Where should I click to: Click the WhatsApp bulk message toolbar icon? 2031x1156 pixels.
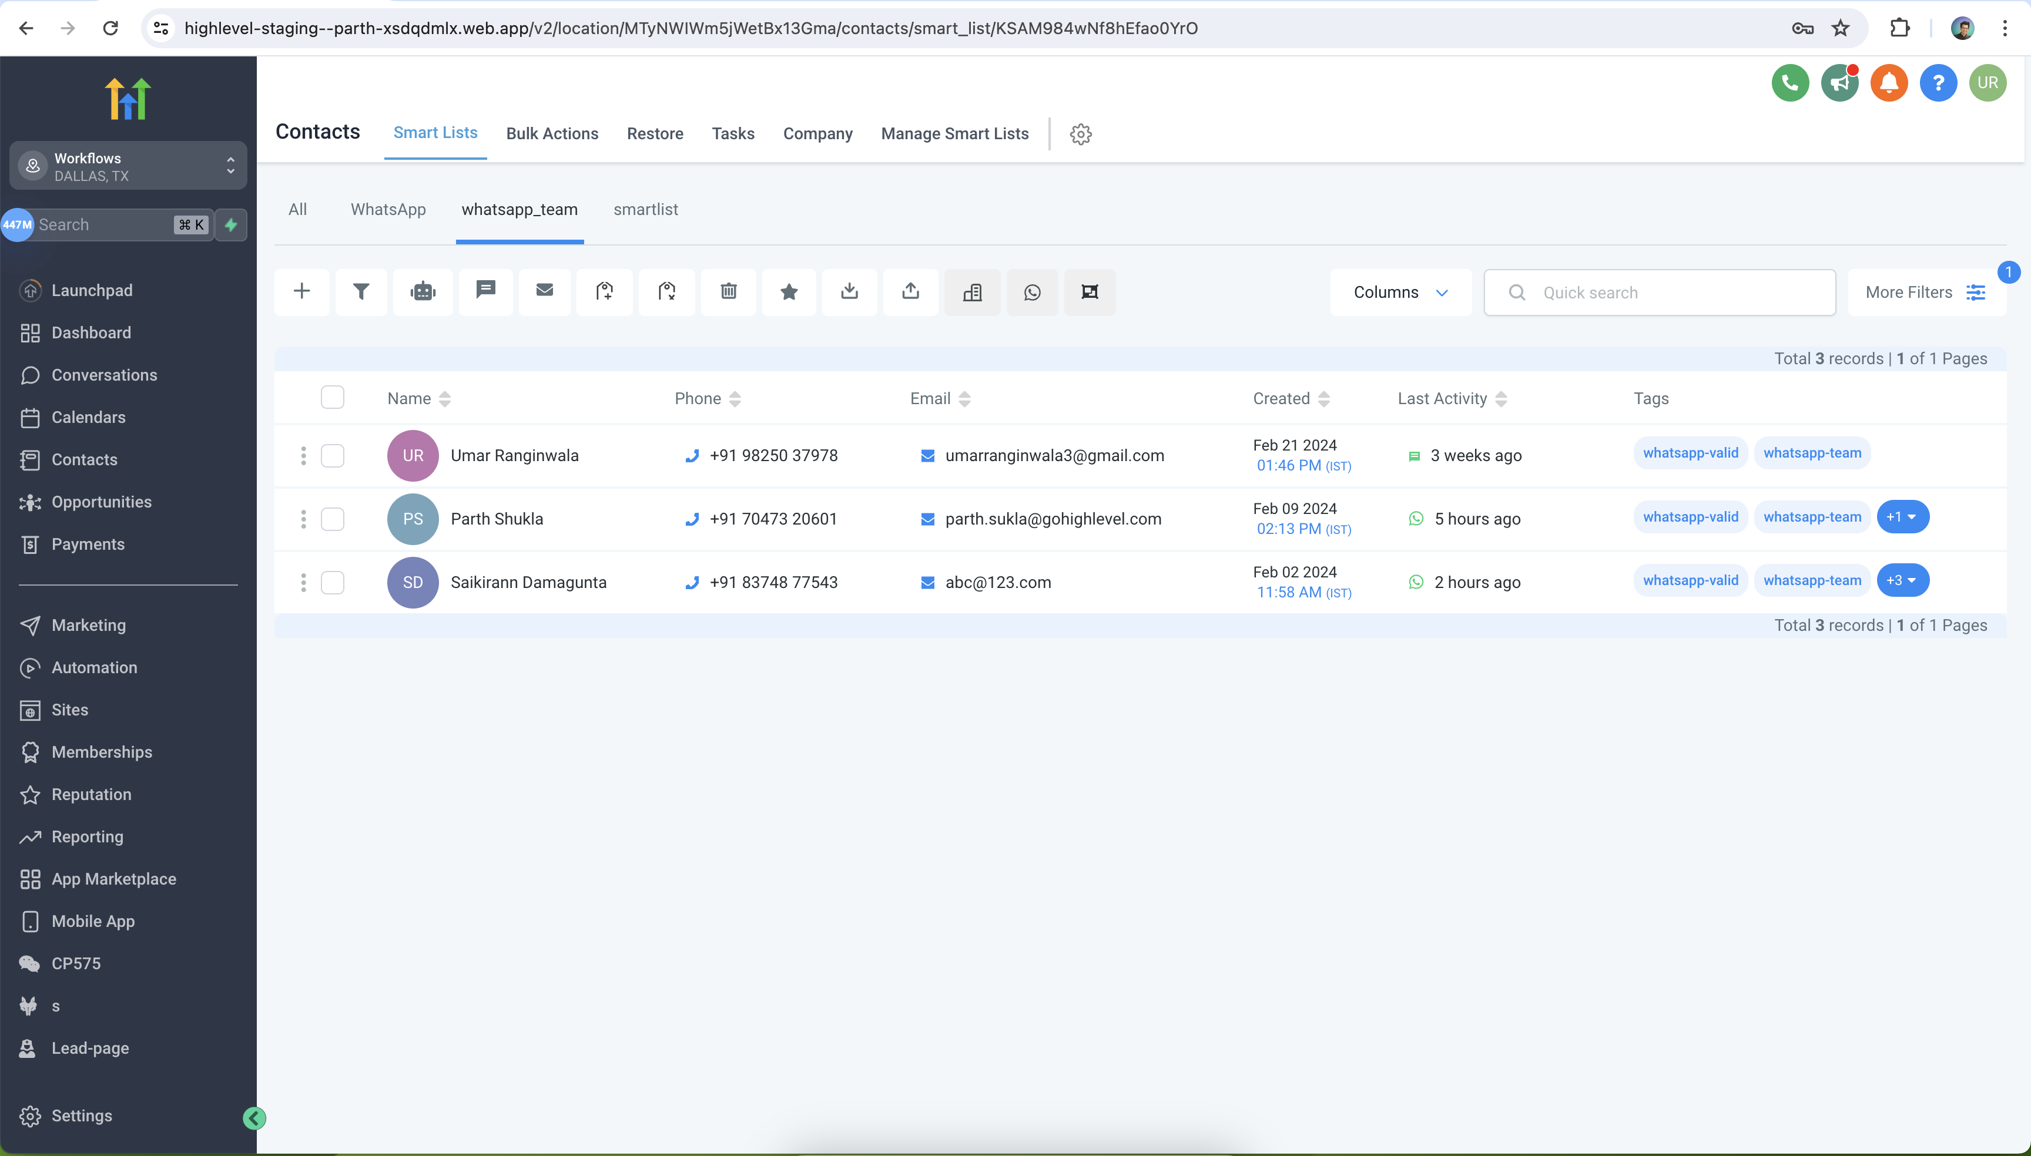tap(1032, 292)
